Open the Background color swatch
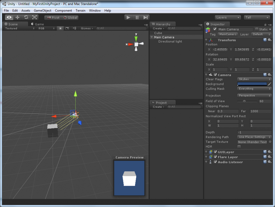Screen dimensions: 275x207 [x=252, y=84]
